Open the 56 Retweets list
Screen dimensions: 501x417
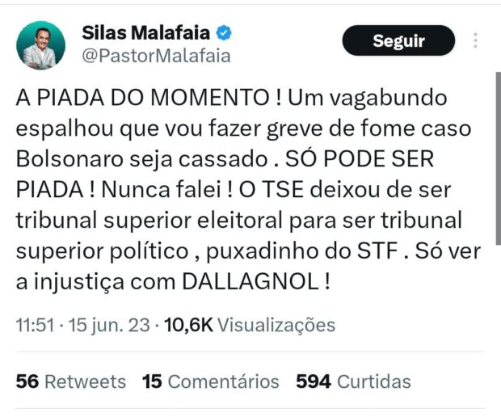(x=71, y=381)
